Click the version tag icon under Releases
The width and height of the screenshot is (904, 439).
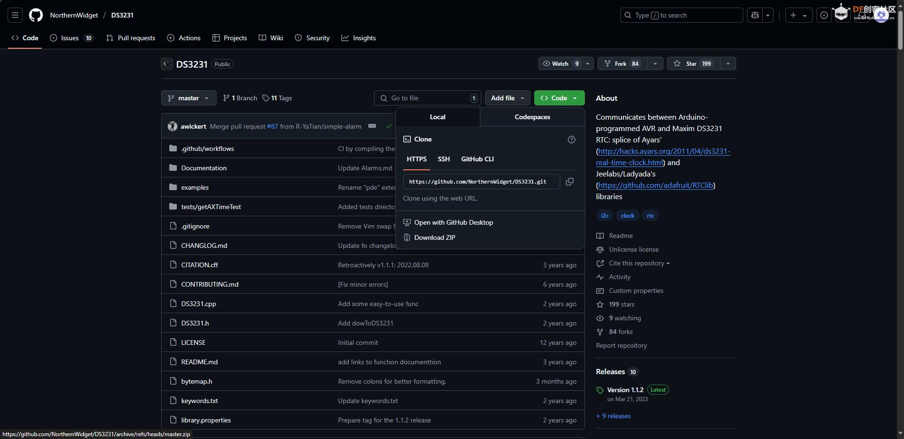click(600, 390)
